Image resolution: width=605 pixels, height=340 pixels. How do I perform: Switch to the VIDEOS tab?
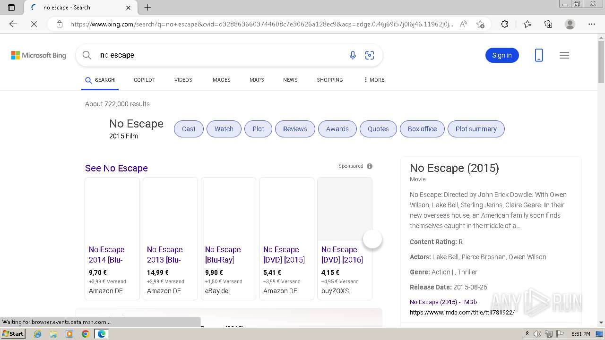(183, 80)
